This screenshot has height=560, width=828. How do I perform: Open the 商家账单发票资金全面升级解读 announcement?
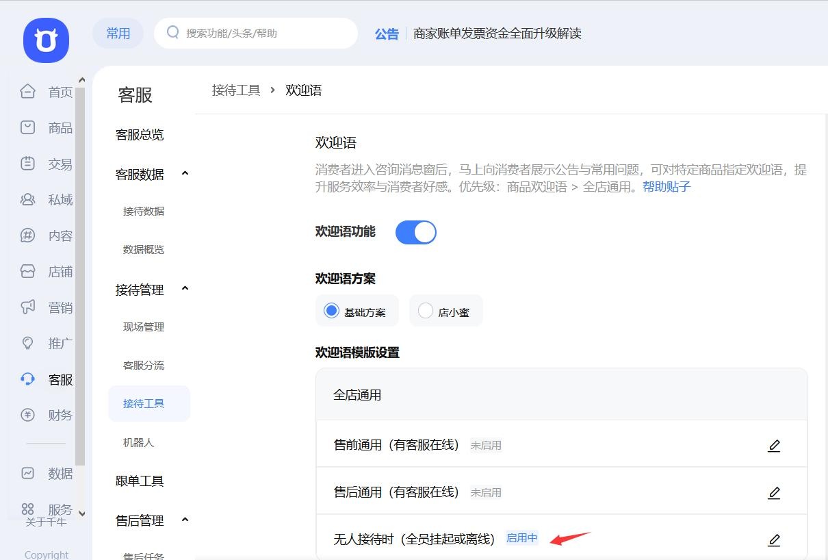[x=497, y=33]
